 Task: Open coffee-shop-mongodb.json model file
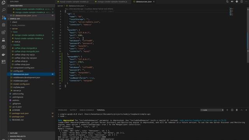pyautogui.click(x=27, y=51)
